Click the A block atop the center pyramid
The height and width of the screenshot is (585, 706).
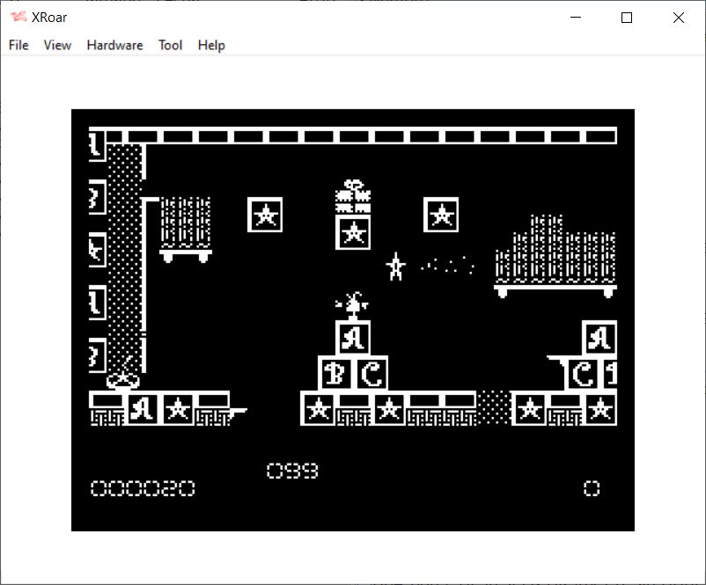coord(353,338)
